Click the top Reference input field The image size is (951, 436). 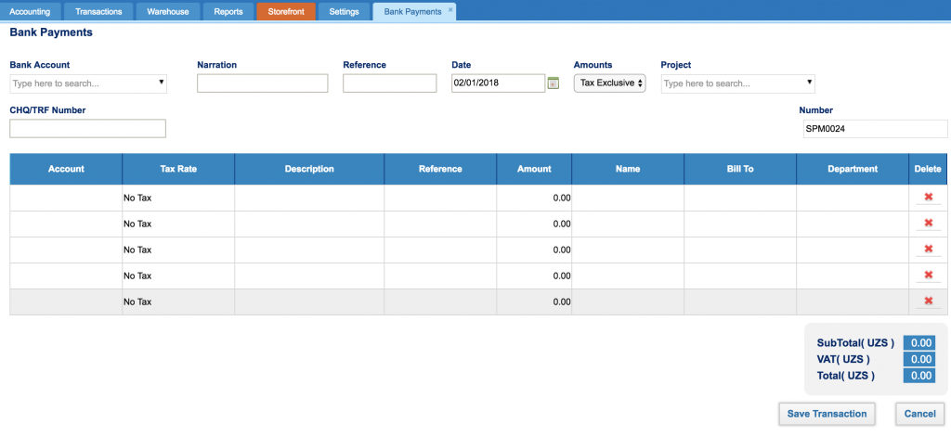click(389, 83)
